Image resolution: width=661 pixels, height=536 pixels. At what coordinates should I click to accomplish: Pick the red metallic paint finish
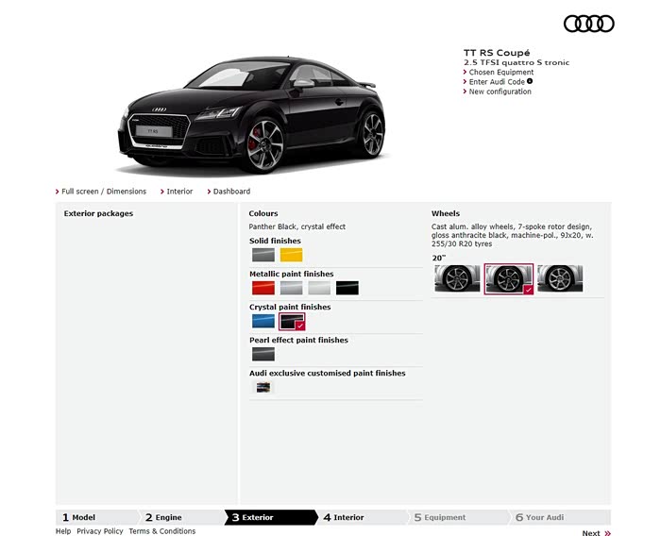[x=263, y=288]
